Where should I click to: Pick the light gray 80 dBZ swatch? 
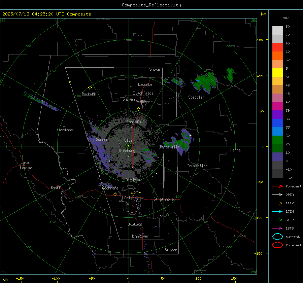(x=277, y=30)
